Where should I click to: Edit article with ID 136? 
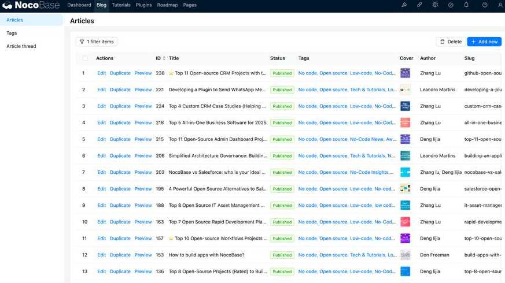(x=101, y=271)
